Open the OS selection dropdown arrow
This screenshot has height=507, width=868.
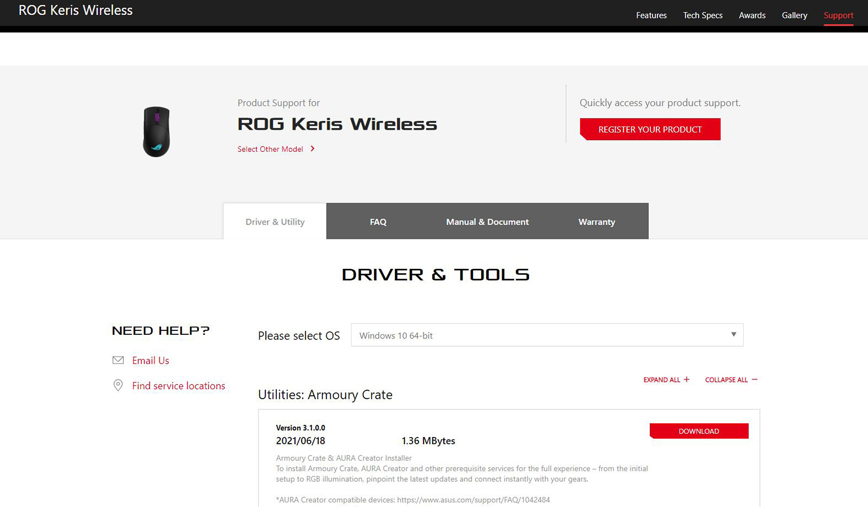(733, 335)
